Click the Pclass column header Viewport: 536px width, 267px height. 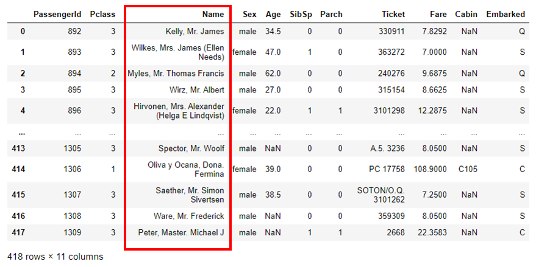coord(102,15)
